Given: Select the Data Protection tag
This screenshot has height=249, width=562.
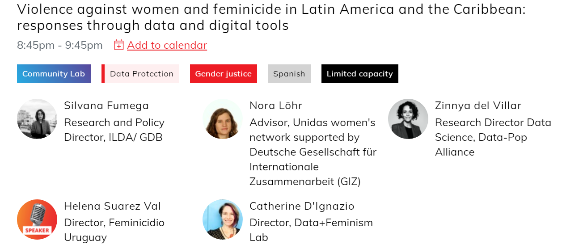Looking at the screenshot, I should [x=140, y=74].
